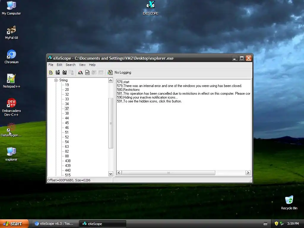Open the Help menu
This screenshot has width=304, height=228.
click(x=92, y=65)
